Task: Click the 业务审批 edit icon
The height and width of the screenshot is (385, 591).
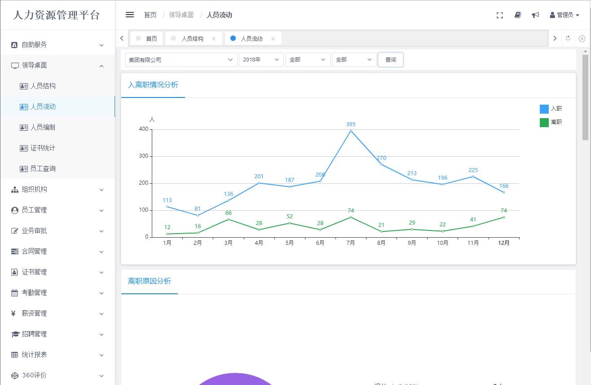Action: point(15,231)
